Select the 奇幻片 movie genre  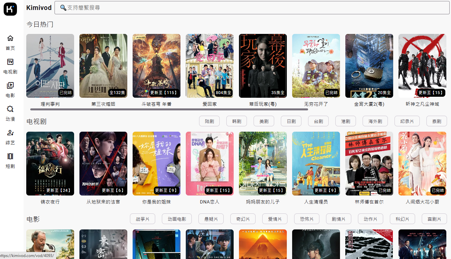pos(243,219)
